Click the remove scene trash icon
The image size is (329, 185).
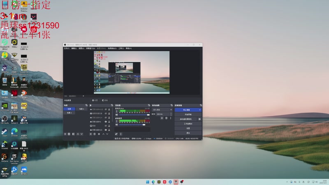[69, 134]
